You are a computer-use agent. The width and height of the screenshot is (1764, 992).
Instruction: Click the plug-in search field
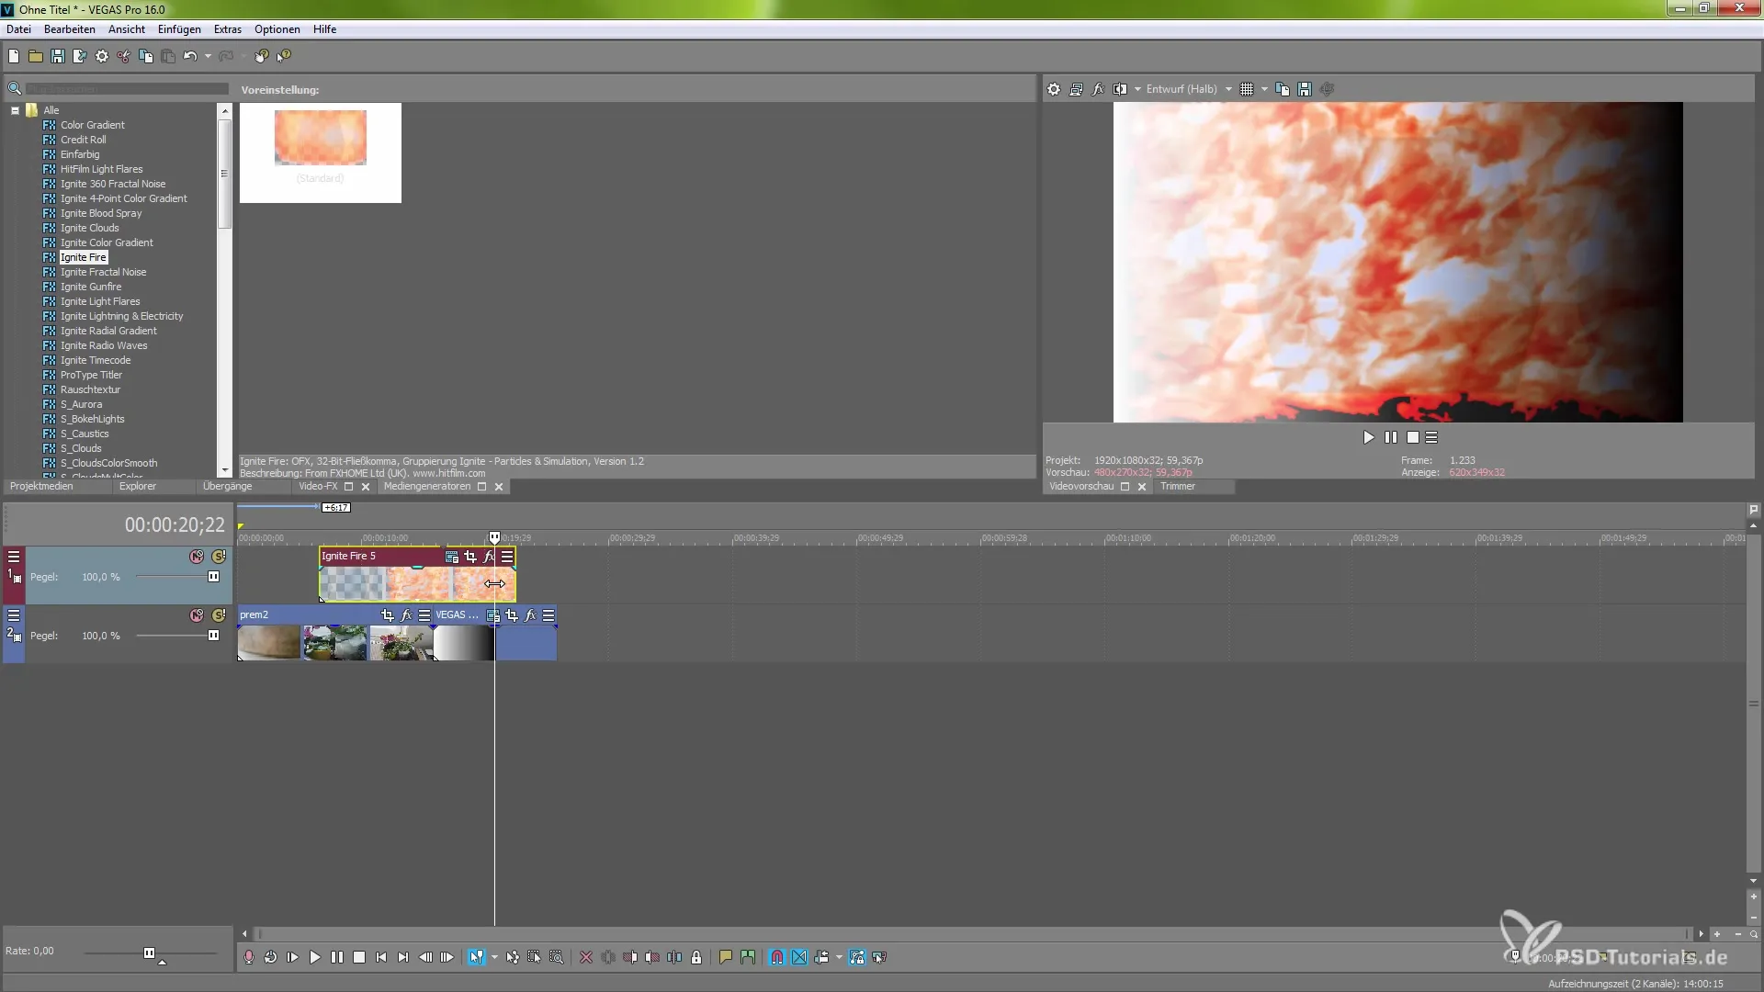(126, 89)
